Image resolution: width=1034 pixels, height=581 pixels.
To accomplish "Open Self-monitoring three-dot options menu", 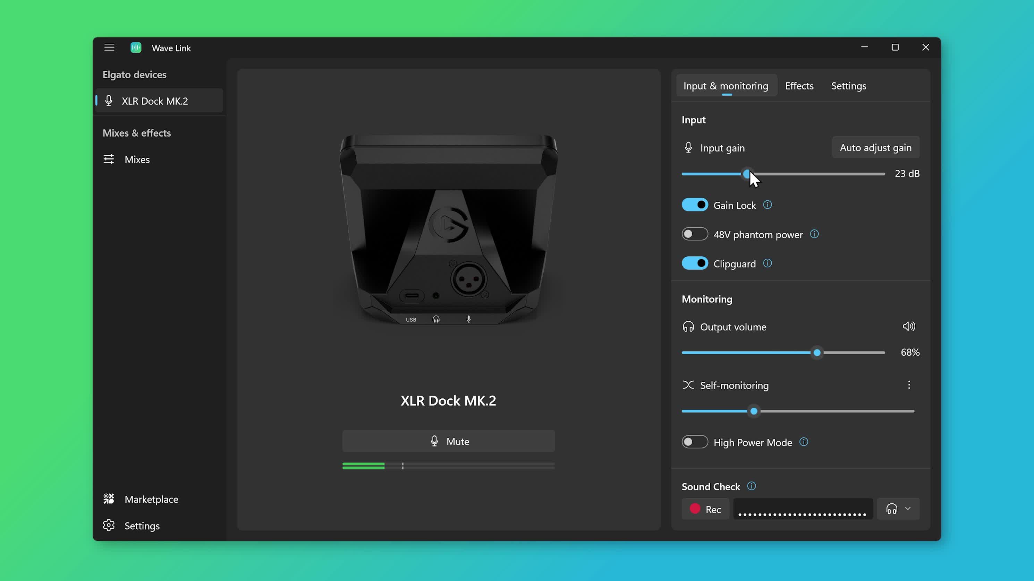I will tap(909, 385).
